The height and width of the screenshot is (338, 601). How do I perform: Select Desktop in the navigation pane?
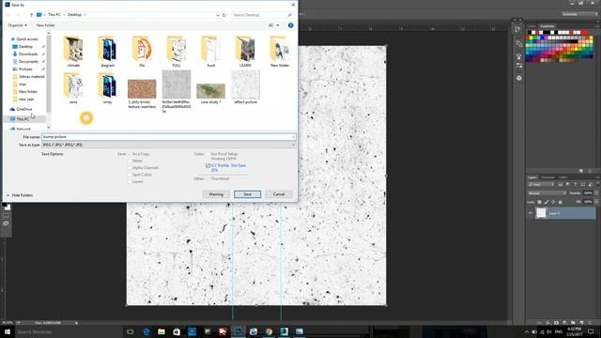tap(25, 47)
